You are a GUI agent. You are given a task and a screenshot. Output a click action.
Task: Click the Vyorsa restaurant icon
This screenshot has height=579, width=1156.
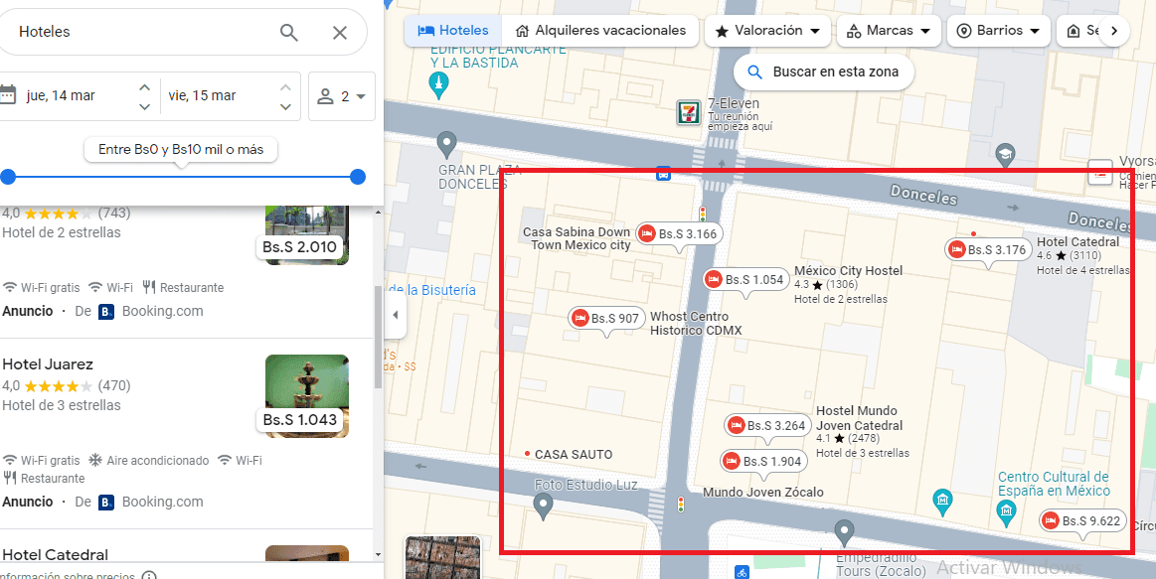(1100, 173)
